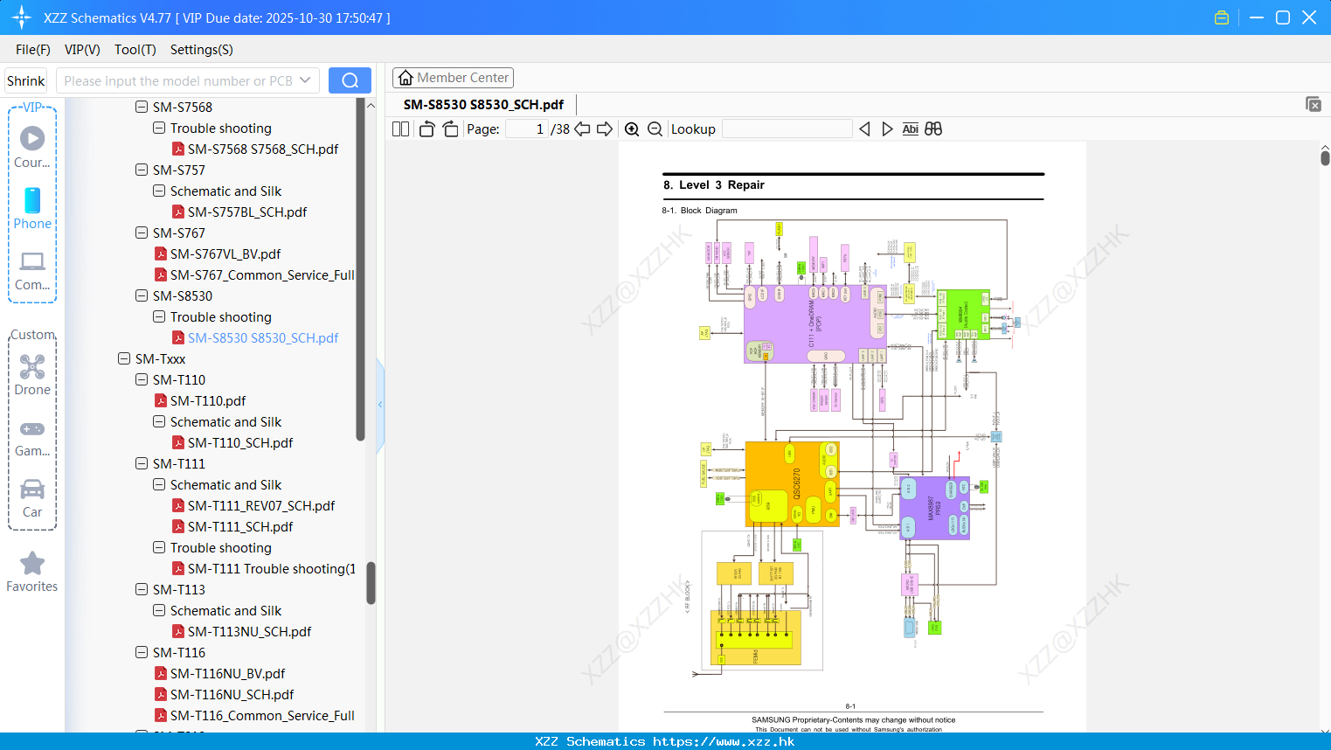This screenshot has width=1331, height=750.
Task: Collapse the SM-Txxx tree node
Action: click(x=124, y=359)
